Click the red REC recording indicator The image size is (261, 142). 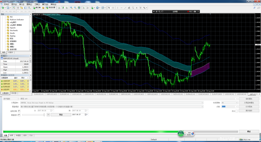(x=190, y=12)
